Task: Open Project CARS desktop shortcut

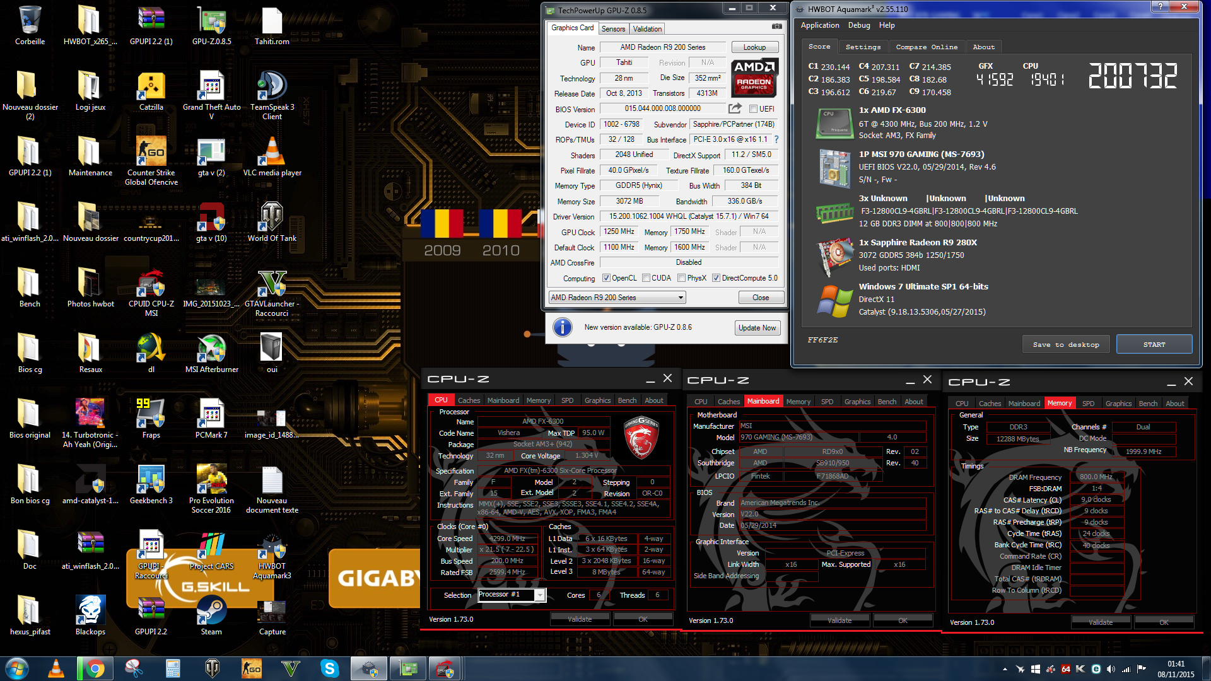Action: pyautogui.click(x=211, y=550)
